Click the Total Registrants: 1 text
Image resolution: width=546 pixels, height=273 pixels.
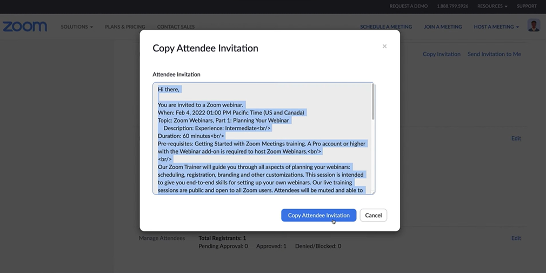[x=222, y=238]
